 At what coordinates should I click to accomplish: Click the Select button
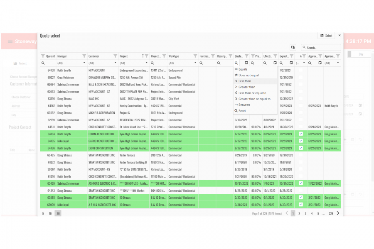point(326,36)
